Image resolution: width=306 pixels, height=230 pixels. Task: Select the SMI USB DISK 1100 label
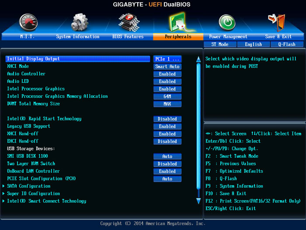[x=27, y=156]
